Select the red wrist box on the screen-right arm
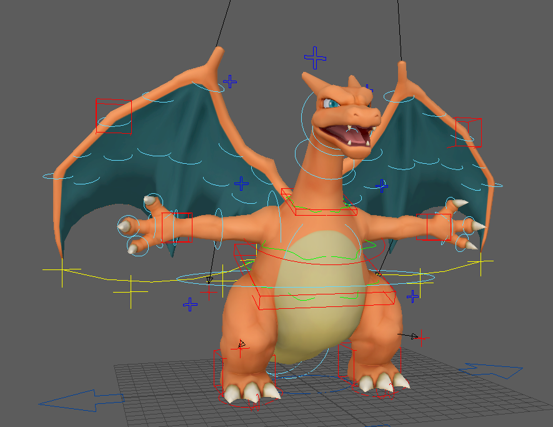Viewport: 553px width, 427px height. pyautogui.click(x=434, y=227)
